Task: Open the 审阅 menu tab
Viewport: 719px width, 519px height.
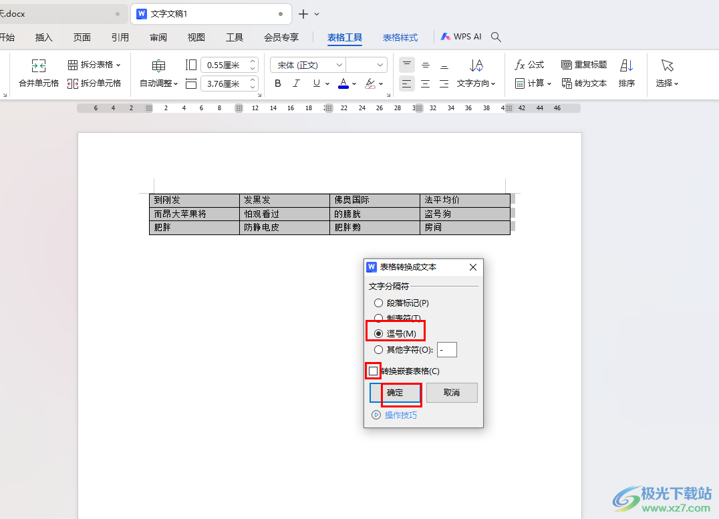Action: click(x=158, y=37)
